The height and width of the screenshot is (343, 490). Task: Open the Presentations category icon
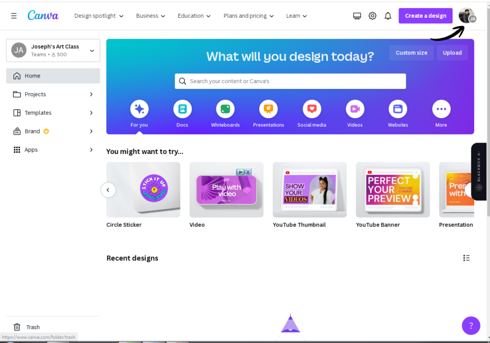[x=268, y=109]
